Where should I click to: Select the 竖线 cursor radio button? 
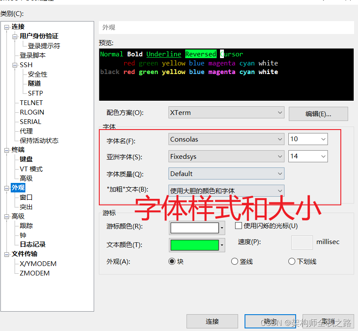pos(235,261)
